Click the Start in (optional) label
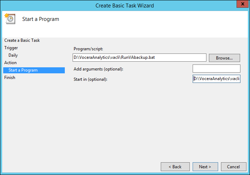The height and width of the screenshot is (175, 250). point(90,79)
